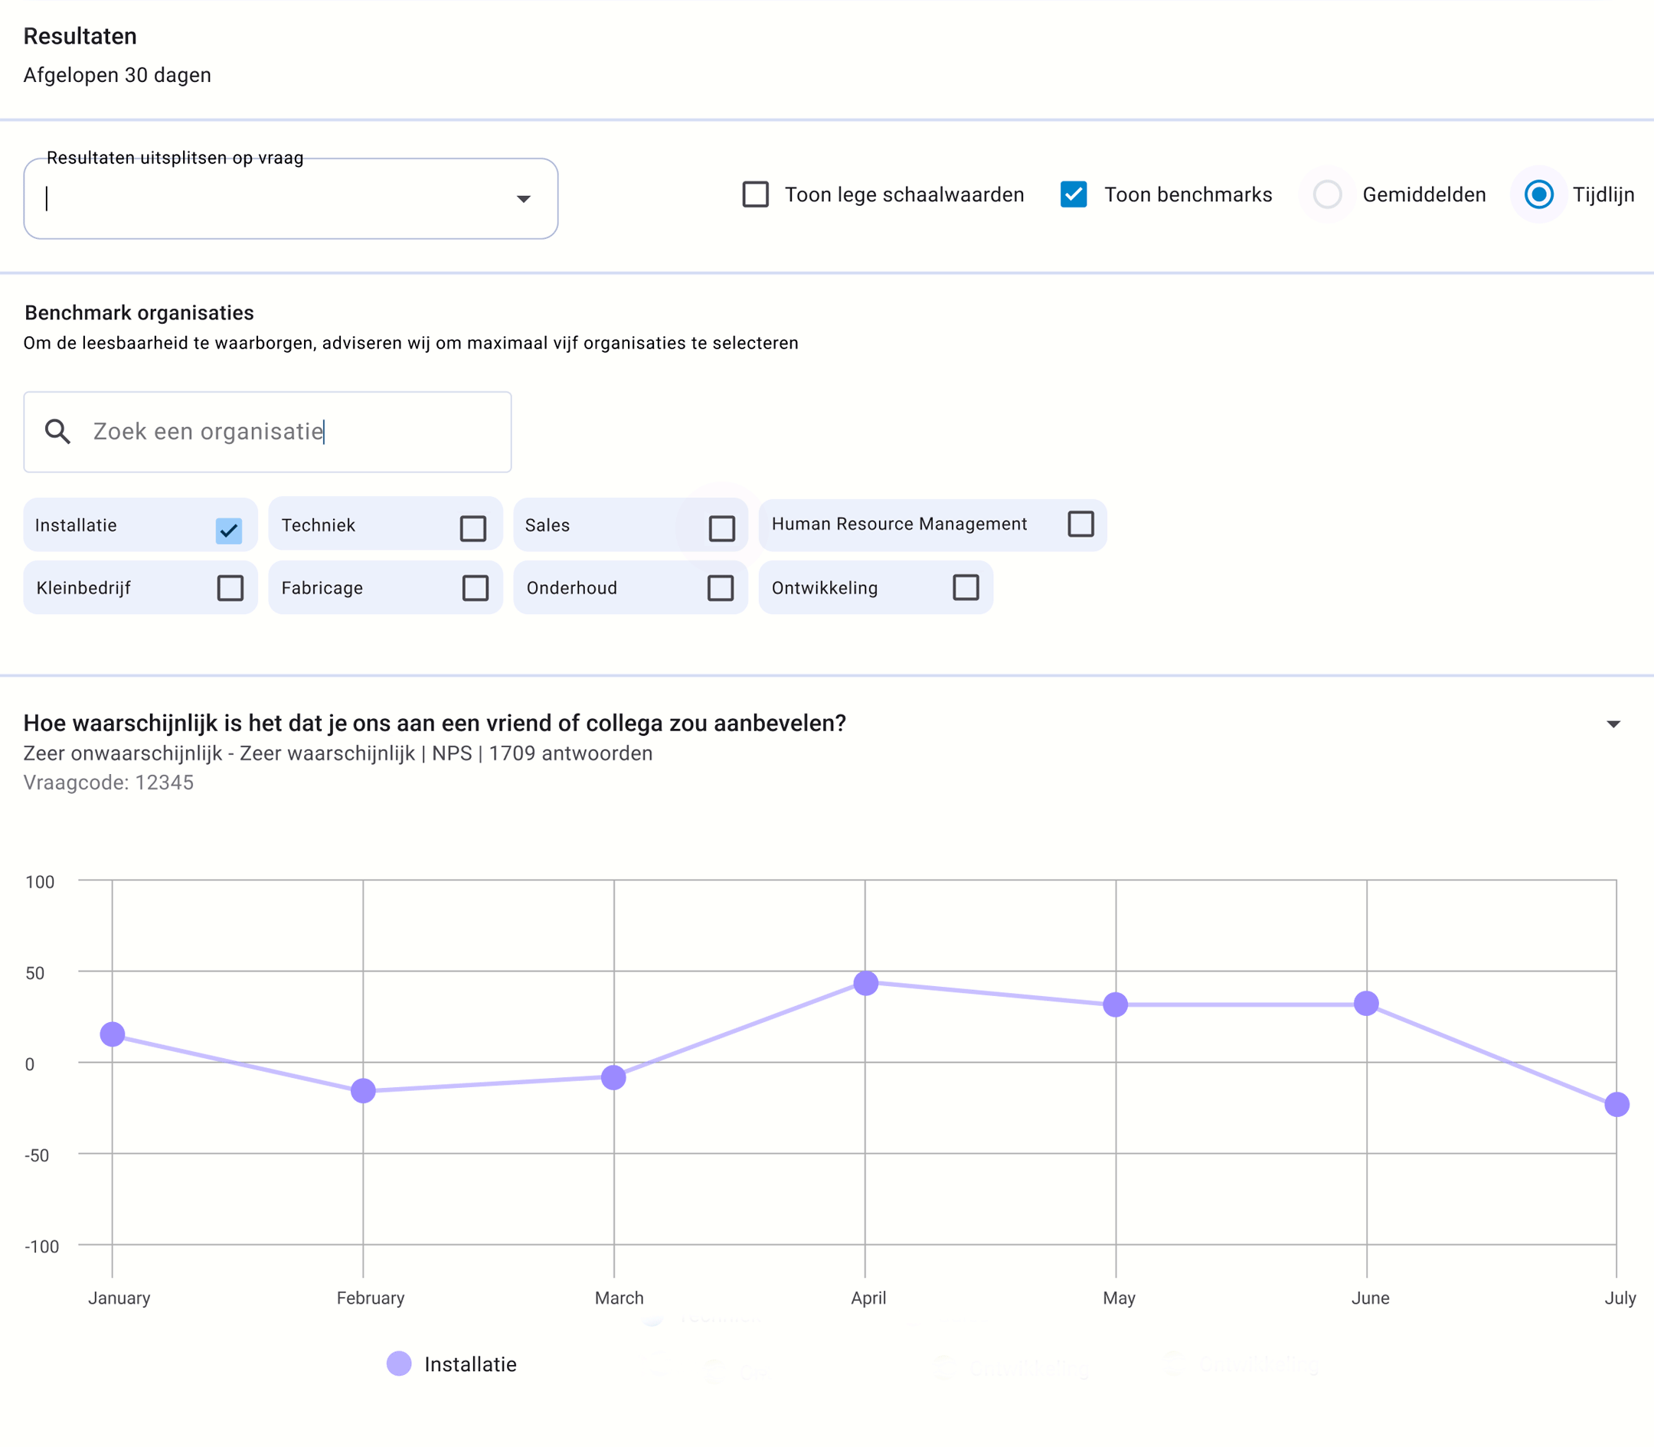The image size is (1654, 1447).
Task: Focus the Zoek een organisatie field
Action: [291, 432]
